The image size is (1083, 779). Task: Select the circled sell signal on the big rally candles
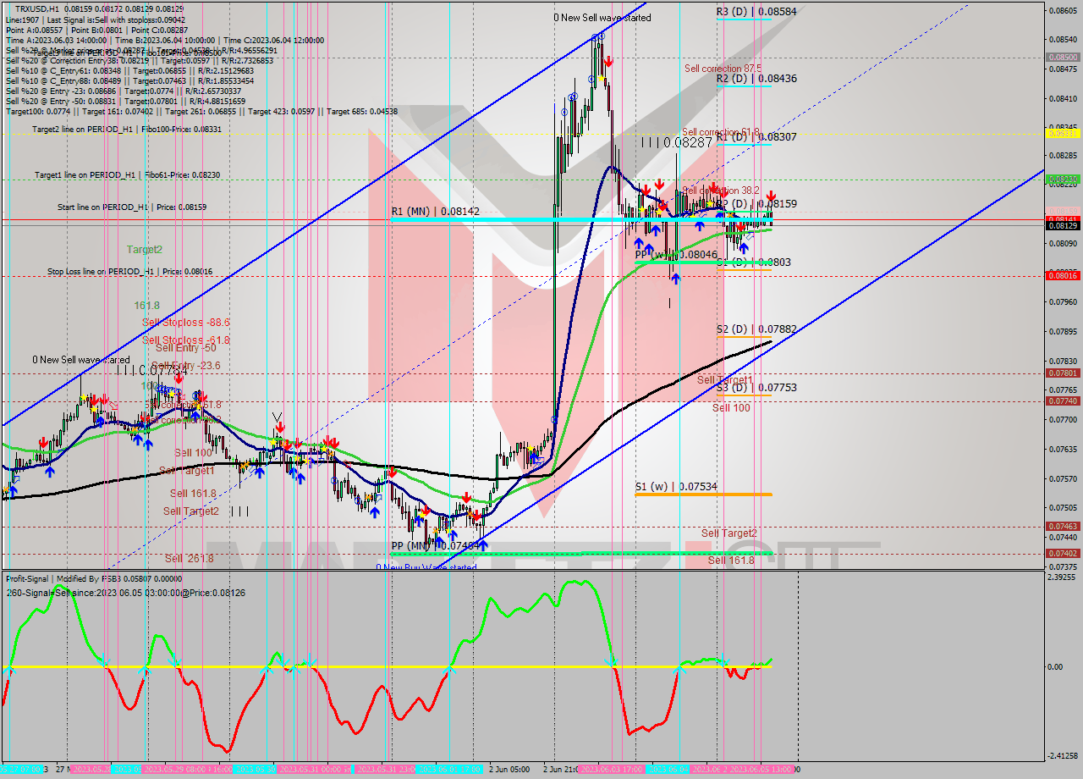click(x=590, y=78)
